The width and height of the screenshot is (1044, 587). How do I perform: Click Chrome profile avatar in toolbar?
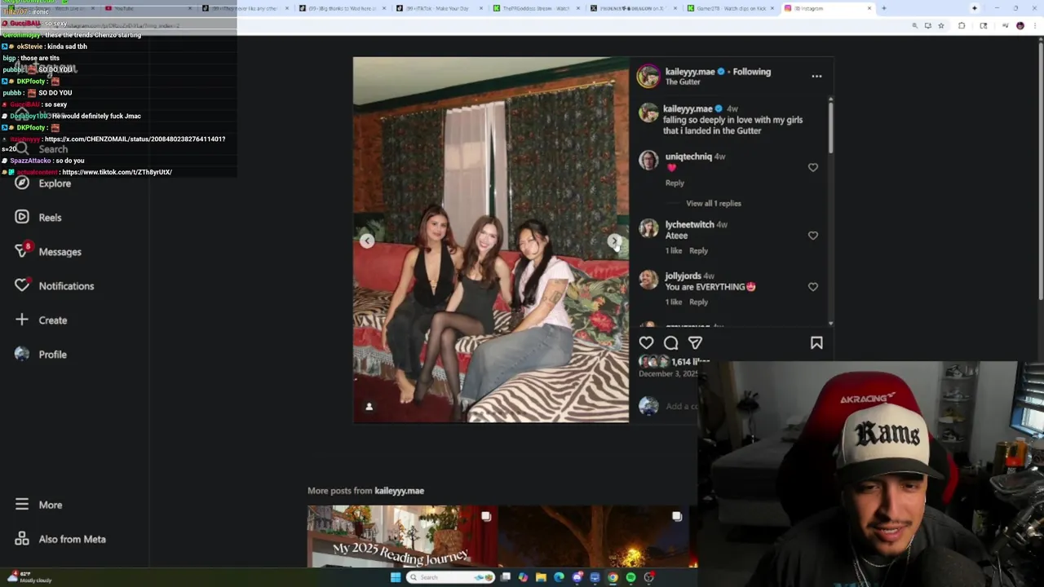tap(1020, 25)
